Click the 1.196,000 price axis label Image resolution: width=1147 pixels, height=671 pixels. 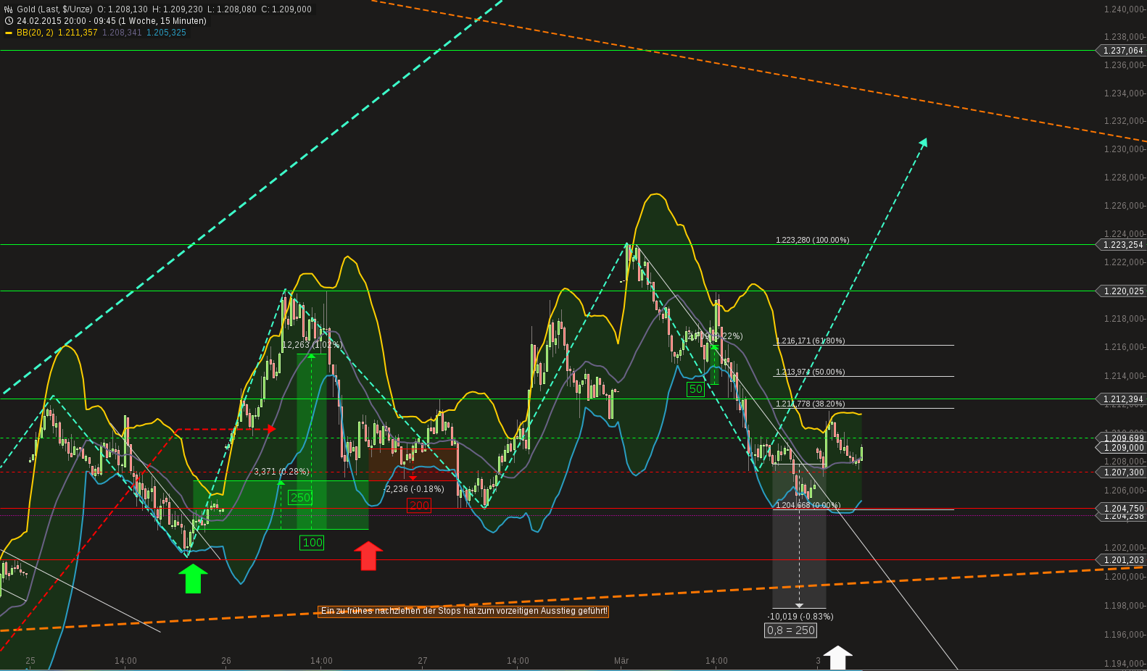coord(1124,635)
